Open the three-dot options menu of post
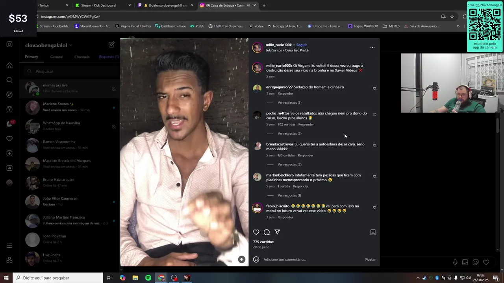The height and width of the screenshot is (283, 504). [x=372, y=48]
